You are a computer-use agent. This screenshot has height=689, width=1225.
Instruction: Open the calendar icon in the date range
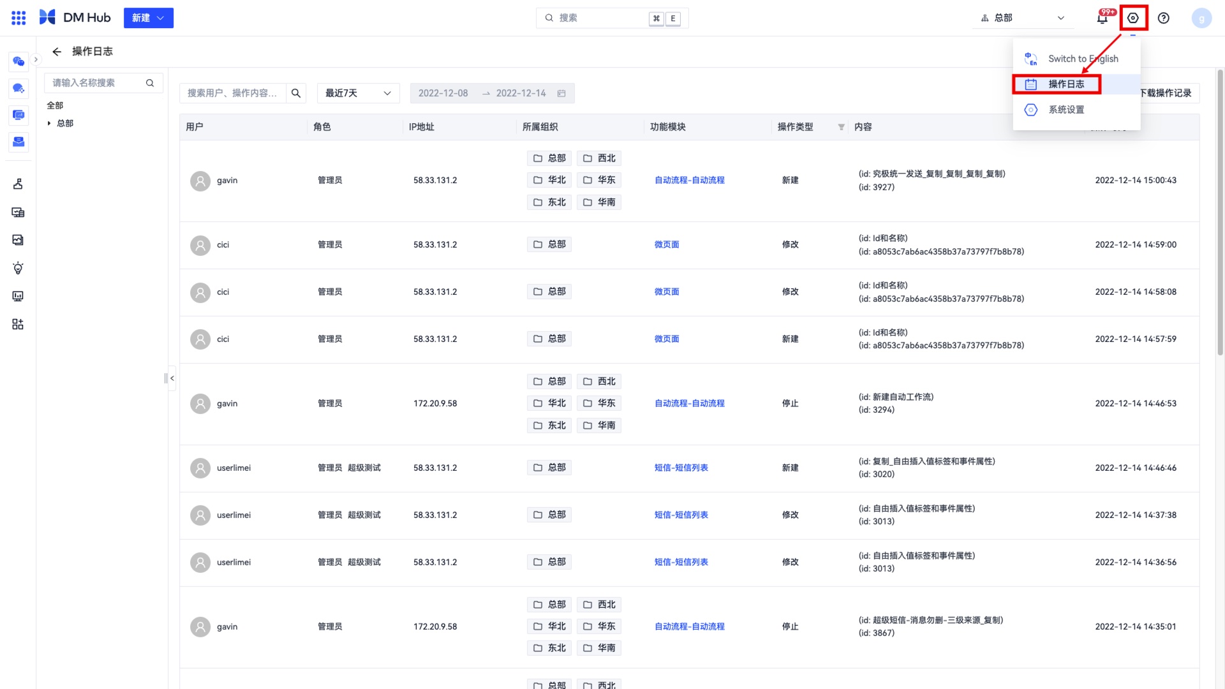point(561,93)
